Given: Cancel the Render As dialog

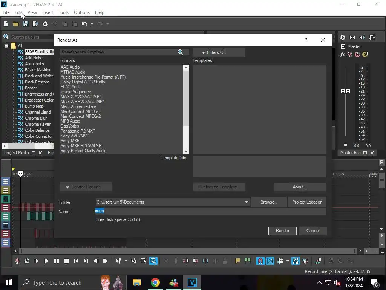Looking at the screenshot, I should pyautogui.click(x=313, y=231).
